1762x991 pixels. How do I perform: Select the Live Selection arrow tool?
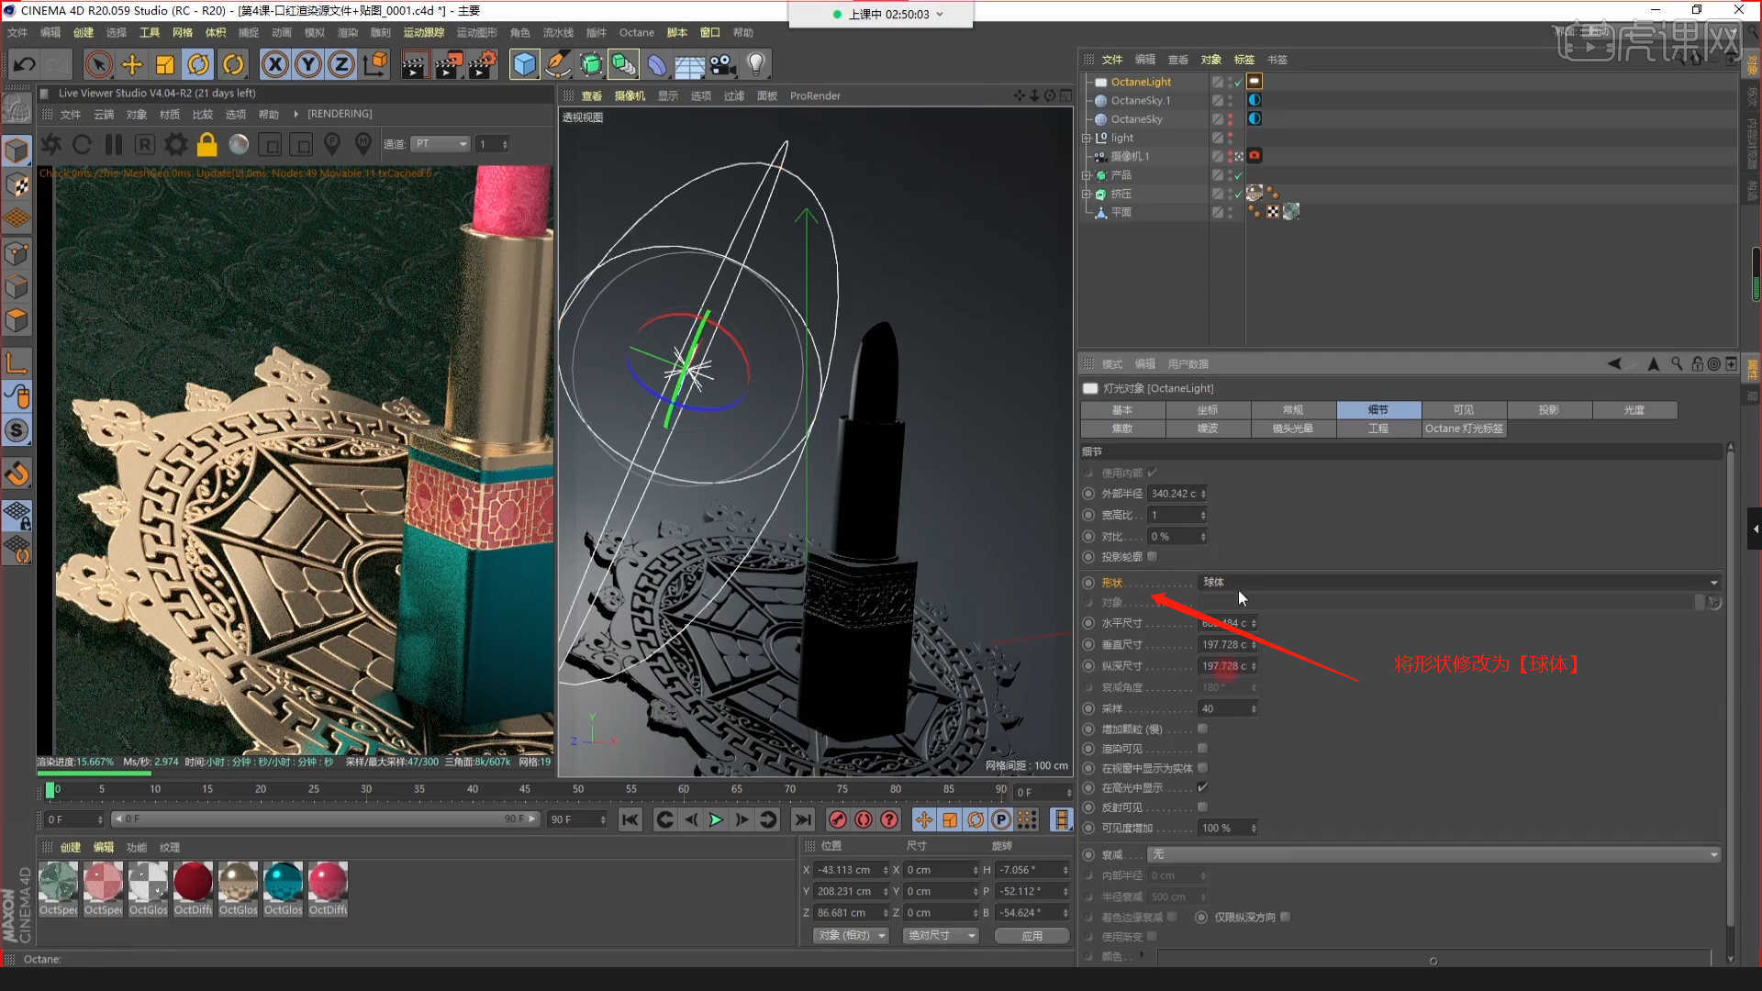coord(98,64)
